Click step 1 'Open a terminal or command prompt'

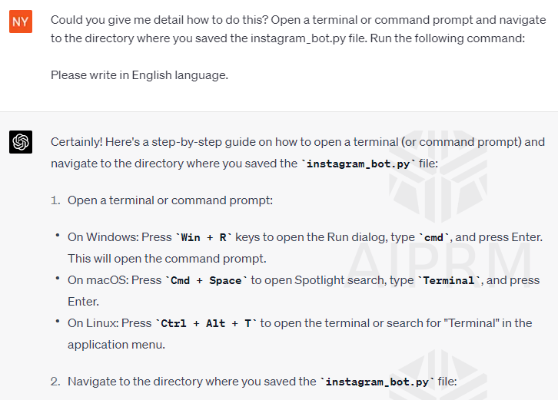[170, 200]
